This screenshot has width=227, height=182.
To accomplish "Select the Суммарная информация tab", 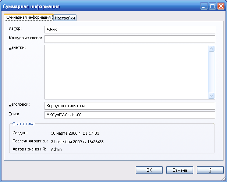I will coord(29,18).
